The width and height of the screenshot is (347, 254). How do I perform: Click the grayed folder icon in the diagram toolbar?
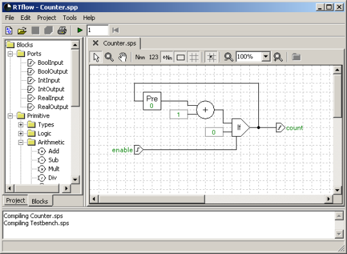tap(296, 57)
